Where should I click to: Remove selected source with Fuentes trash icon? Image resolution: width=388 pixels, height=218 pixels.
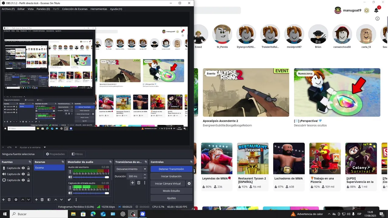(x=9, y=200)
